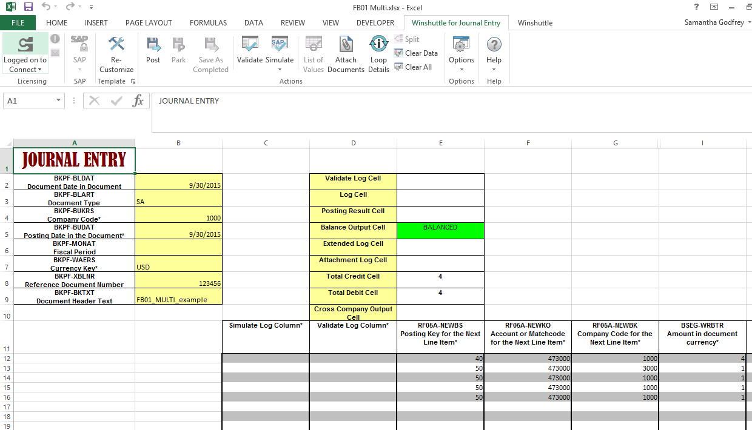Select the Total Debit Cell value 4

[440, 296]
